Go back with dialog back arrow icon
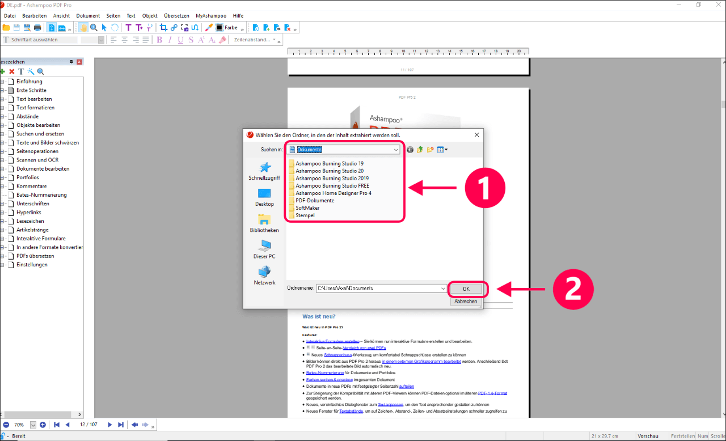 click(410, 150)
